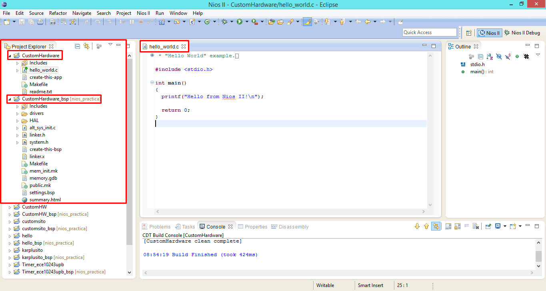Click the Open Task folder icon
The height and width of the screenshot is (291, 546).
pos(281,22)
